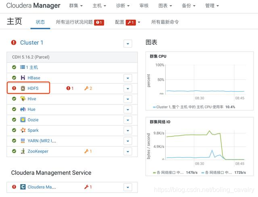Viewport: 258px width, 197px height.
Task: Open Hive actions dropdown
Action: pyautogui.click(x=128, y=99)
